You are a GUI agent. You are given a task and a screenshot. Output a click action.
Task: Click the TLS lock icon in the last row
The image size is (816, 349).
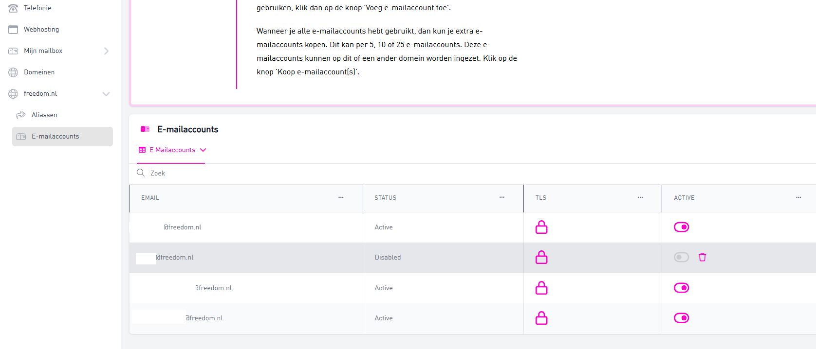pyautogui.click(x=541, y=318)
